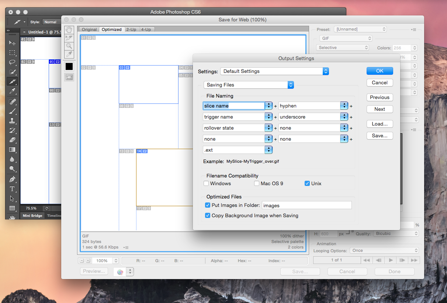Select the Spot Healing Brush tool
The height and width of the screenshot is (303, 447).
[12, 101]
